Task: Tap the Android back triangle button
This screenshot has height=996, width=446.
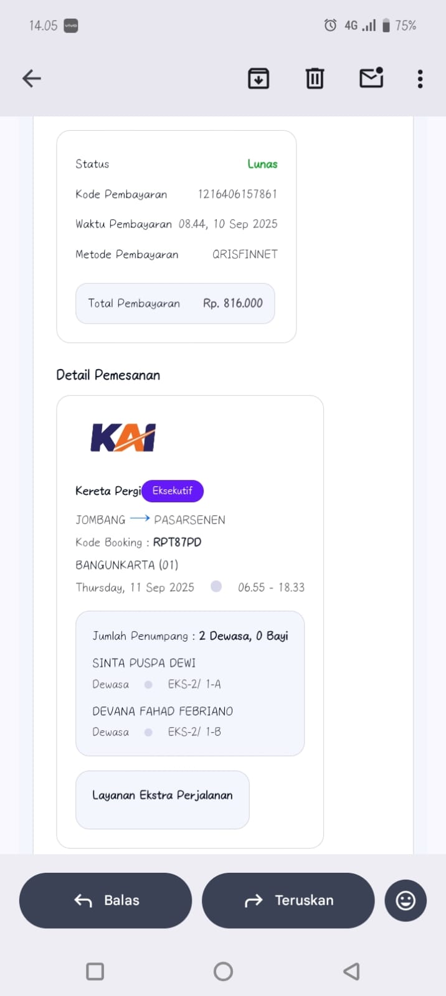Action: coord(351,971)
